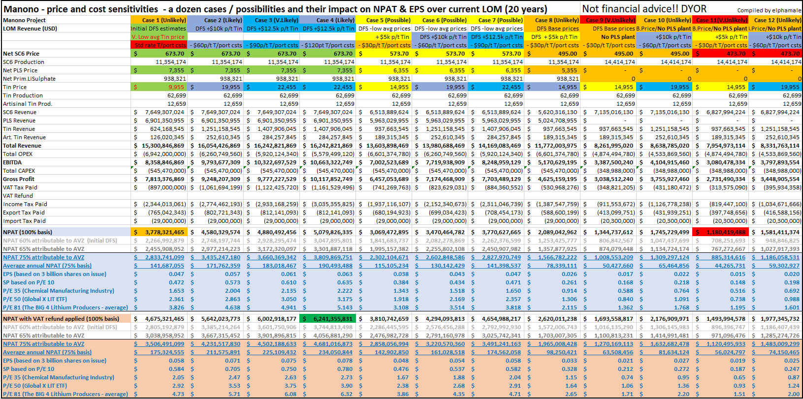Click Total Revenue value 11,772,003,975
The width and height of the screenshot is (803, 399).
point(552,146)
